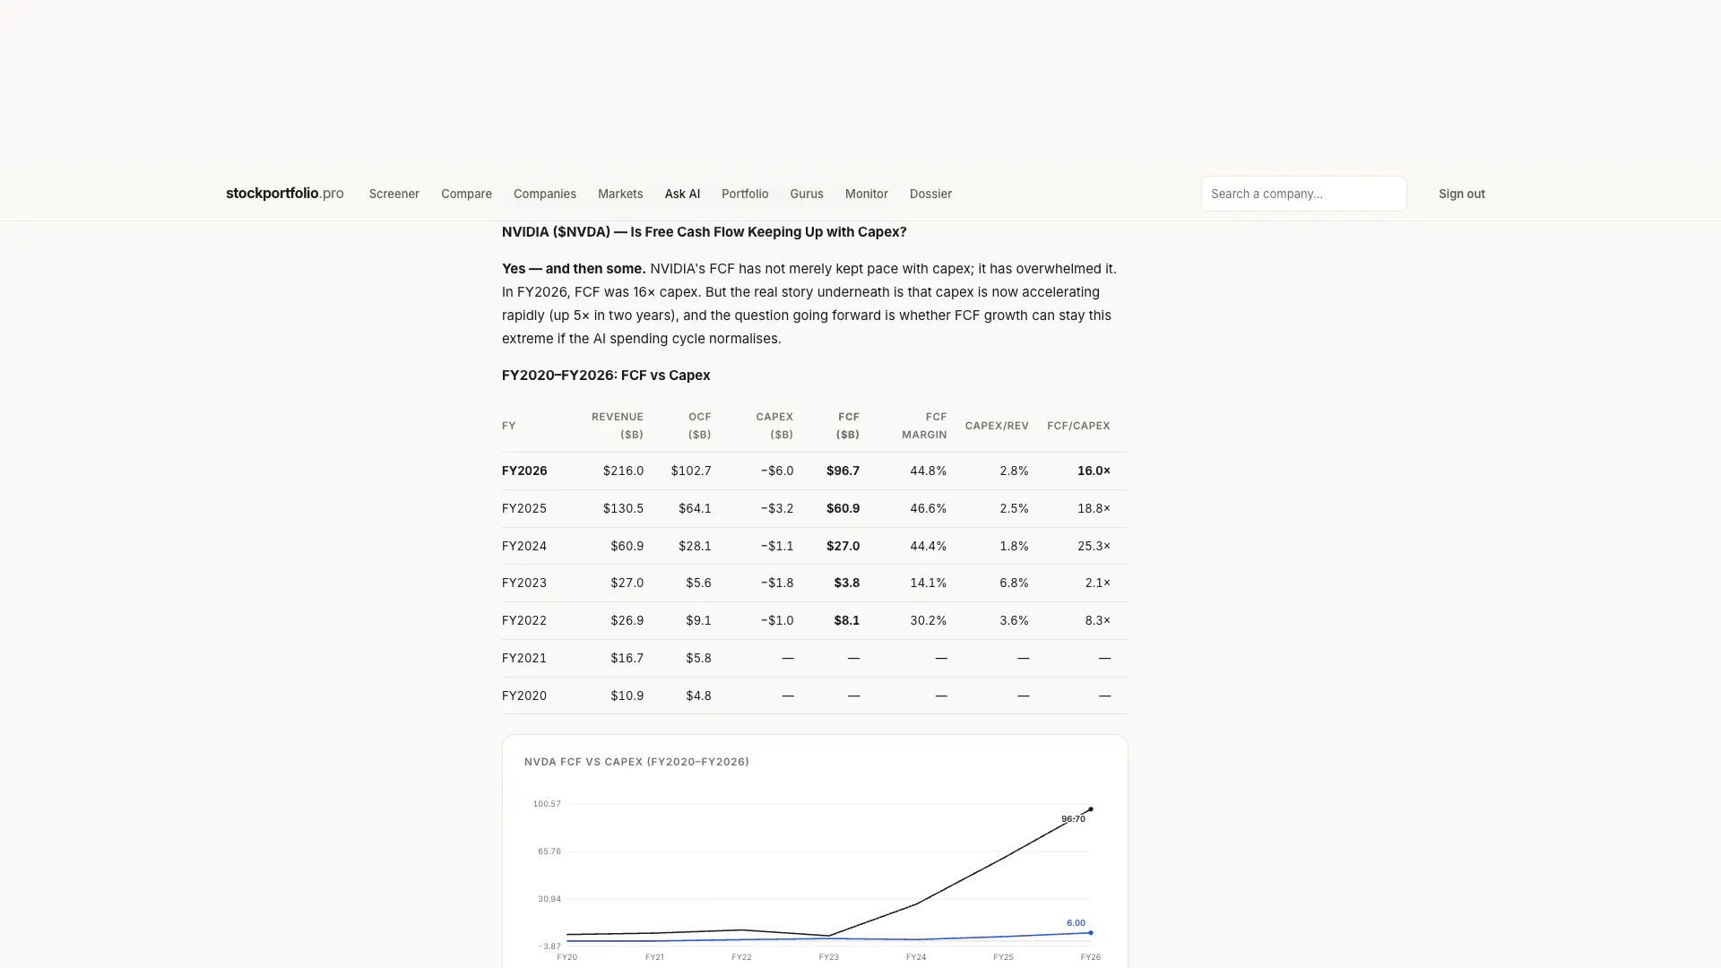Screen dimensions: 1721x968
Task: Click the FY23 x-axis label
Action: (828, 957)
